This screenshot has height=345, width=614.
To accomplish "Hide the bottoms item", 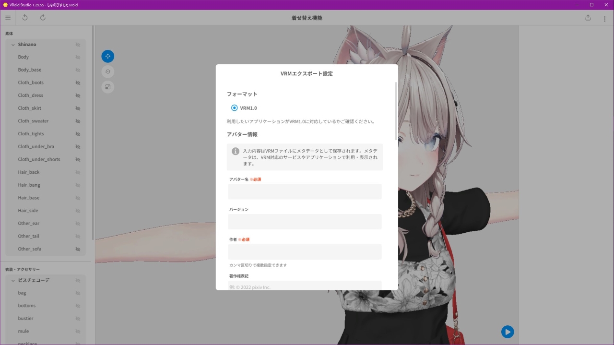I will point(78,306).
